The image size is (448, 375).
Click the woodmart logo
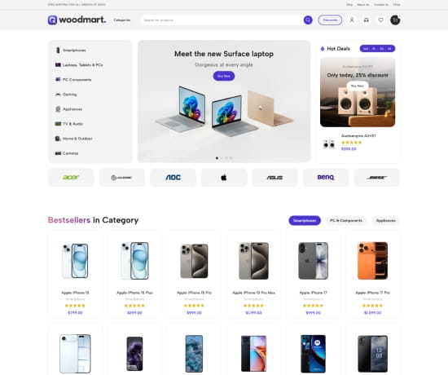[x=77, y=20]
